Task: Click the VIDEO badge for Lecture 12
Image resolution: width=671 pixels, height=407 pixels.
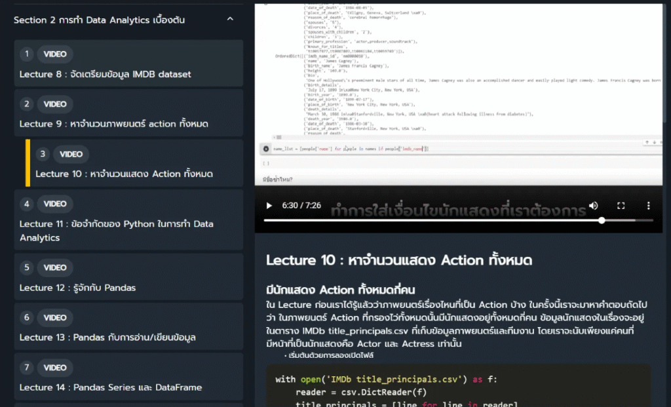Action: tap(55, 267)
